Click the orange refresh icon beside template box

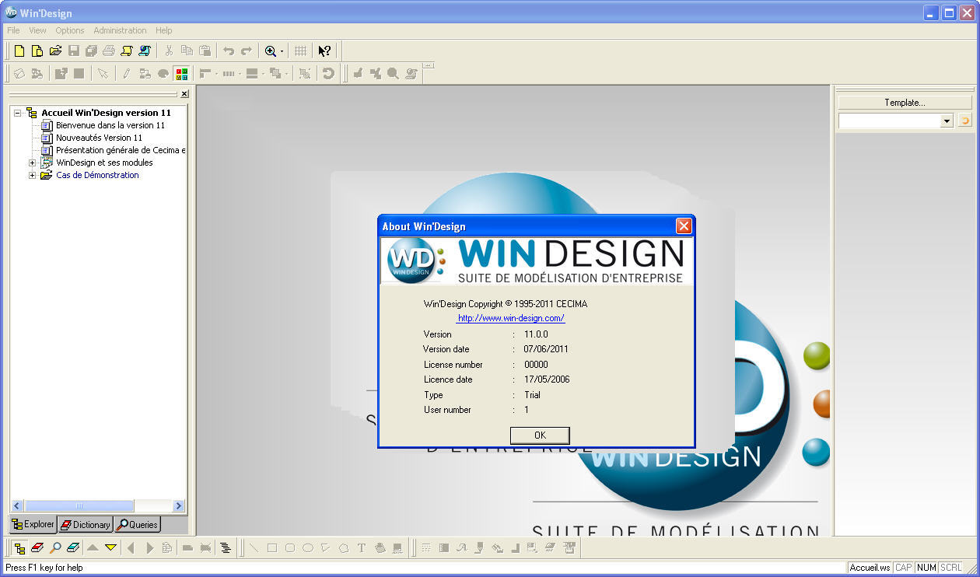(x=965, y=121)
